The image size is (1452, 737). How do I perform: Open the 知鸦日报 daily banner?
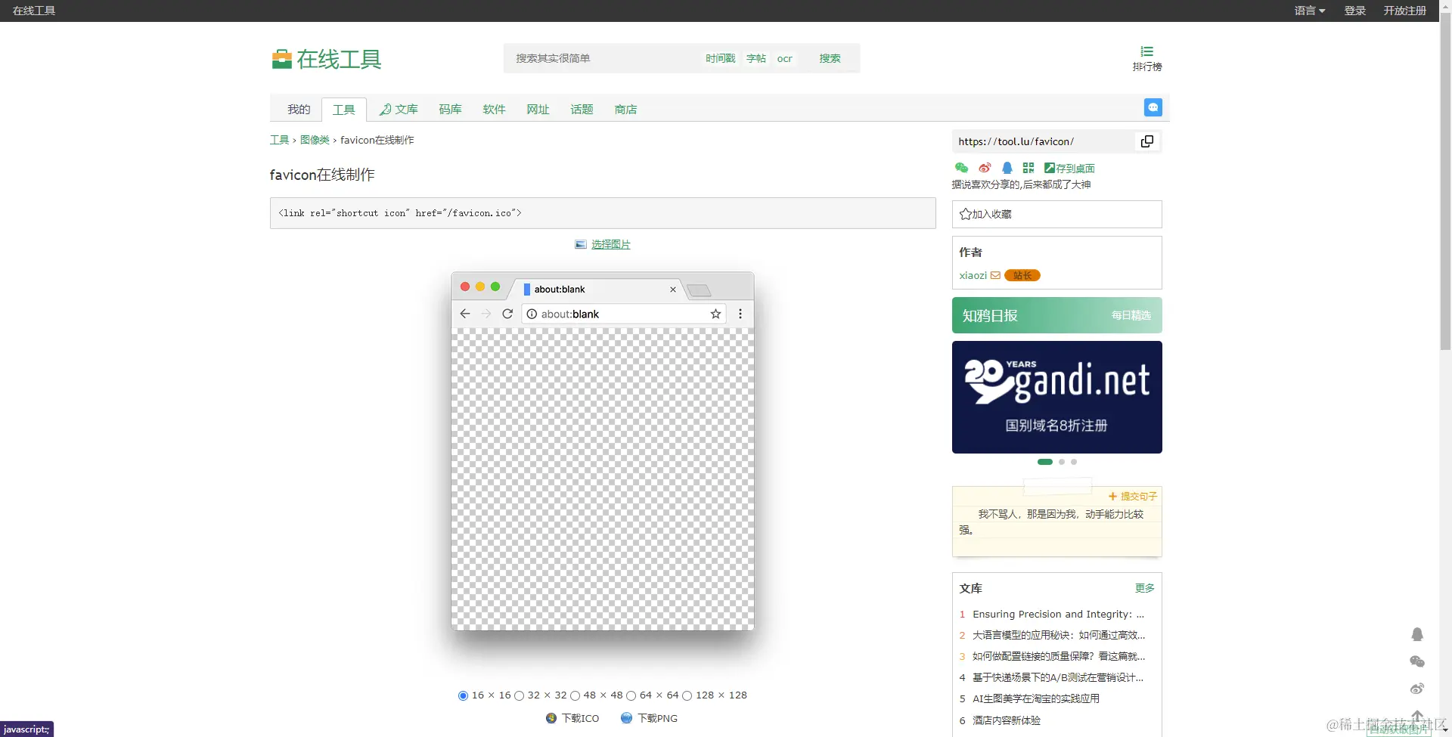[1056, 315]
